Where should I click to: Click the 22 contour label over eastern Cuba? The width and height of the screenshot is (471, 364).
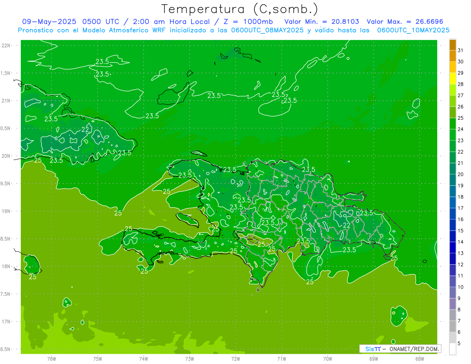point(85,130)
